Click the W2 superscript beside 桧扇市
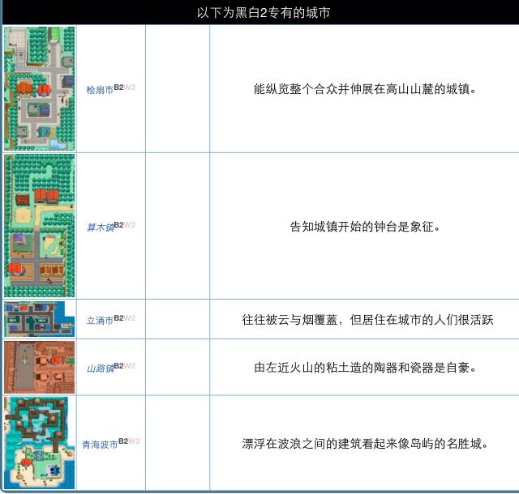 tap(130, 87)
